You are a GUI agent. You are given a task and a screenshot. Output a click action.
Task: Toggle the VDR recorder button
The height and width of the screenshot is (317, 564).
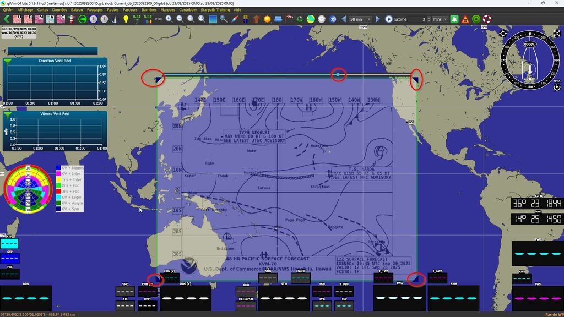[158, 19]
